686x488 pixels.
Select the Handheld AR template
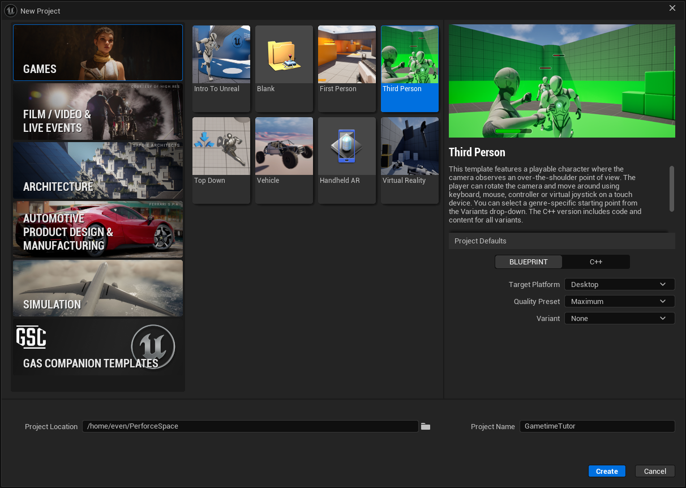coord(347,160)
